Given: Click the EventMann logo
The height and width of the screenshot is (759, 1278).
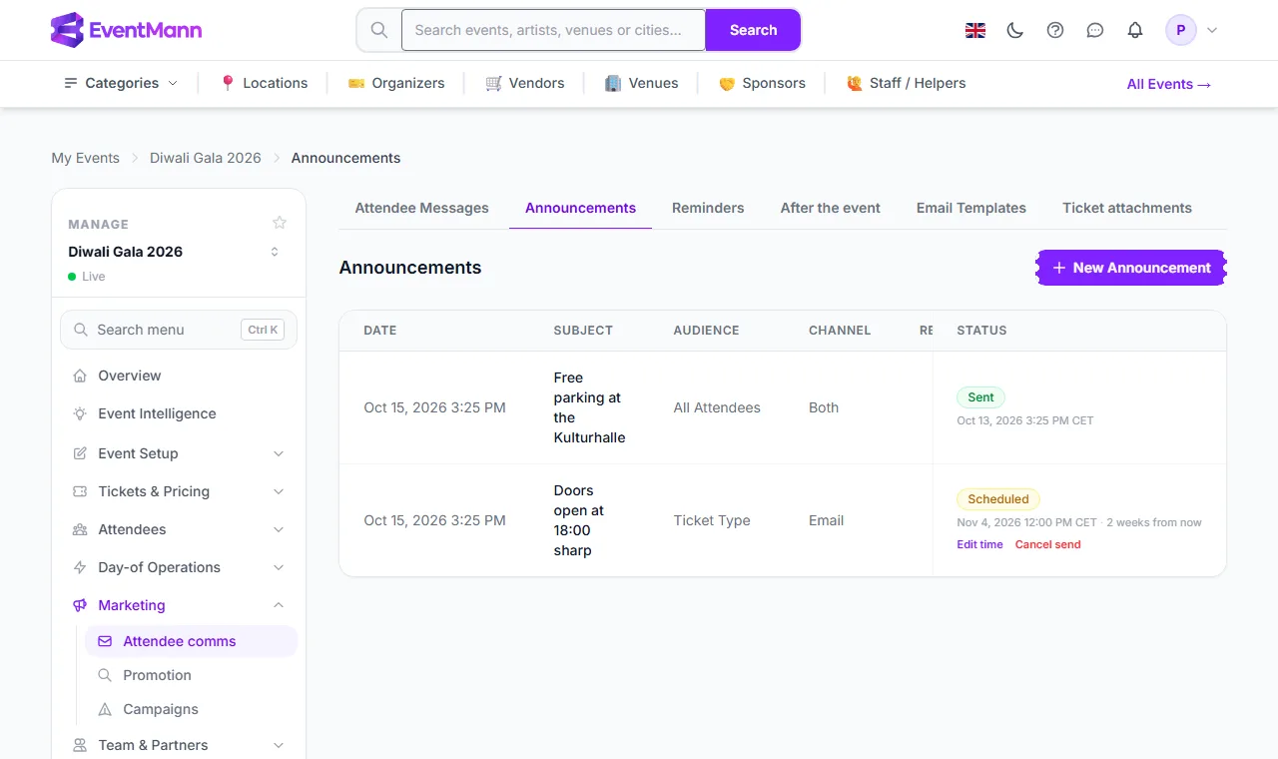Looking at the screenshot, I should click(x=126, y=30).
